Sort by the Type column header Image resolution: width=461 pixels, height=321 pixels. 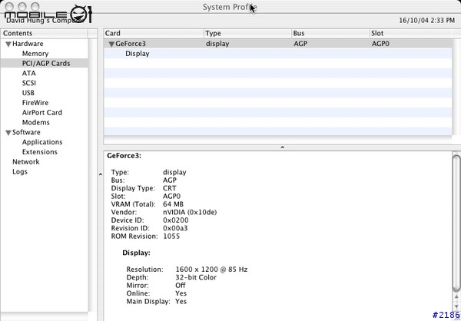(248, 33)
